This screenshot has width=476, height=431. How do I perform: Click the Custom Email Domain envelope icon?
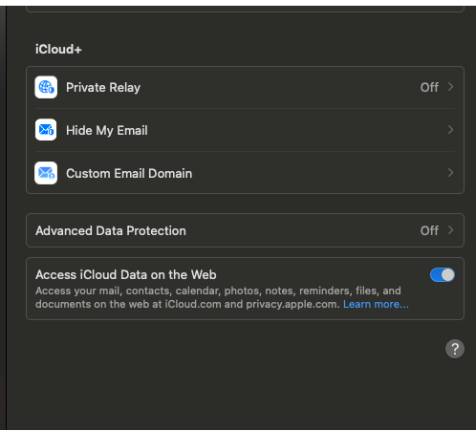46,173
